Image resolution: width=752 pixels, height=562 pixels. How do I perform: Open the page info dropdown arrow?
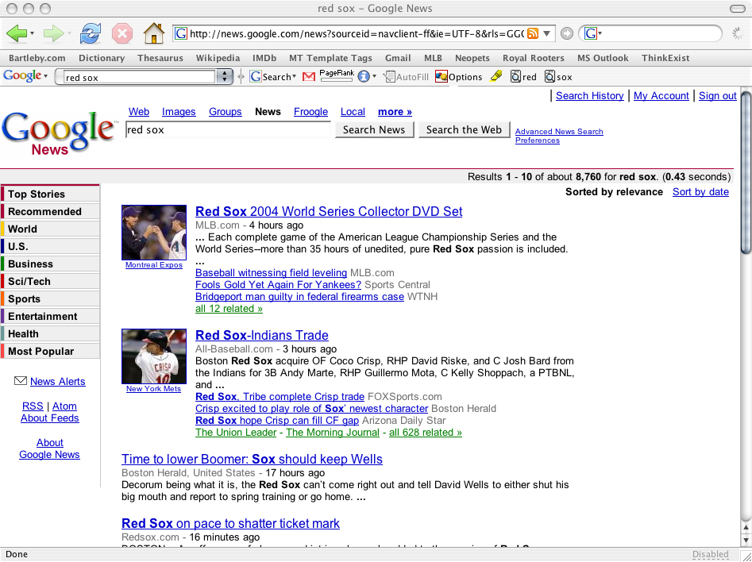[374, 77]
